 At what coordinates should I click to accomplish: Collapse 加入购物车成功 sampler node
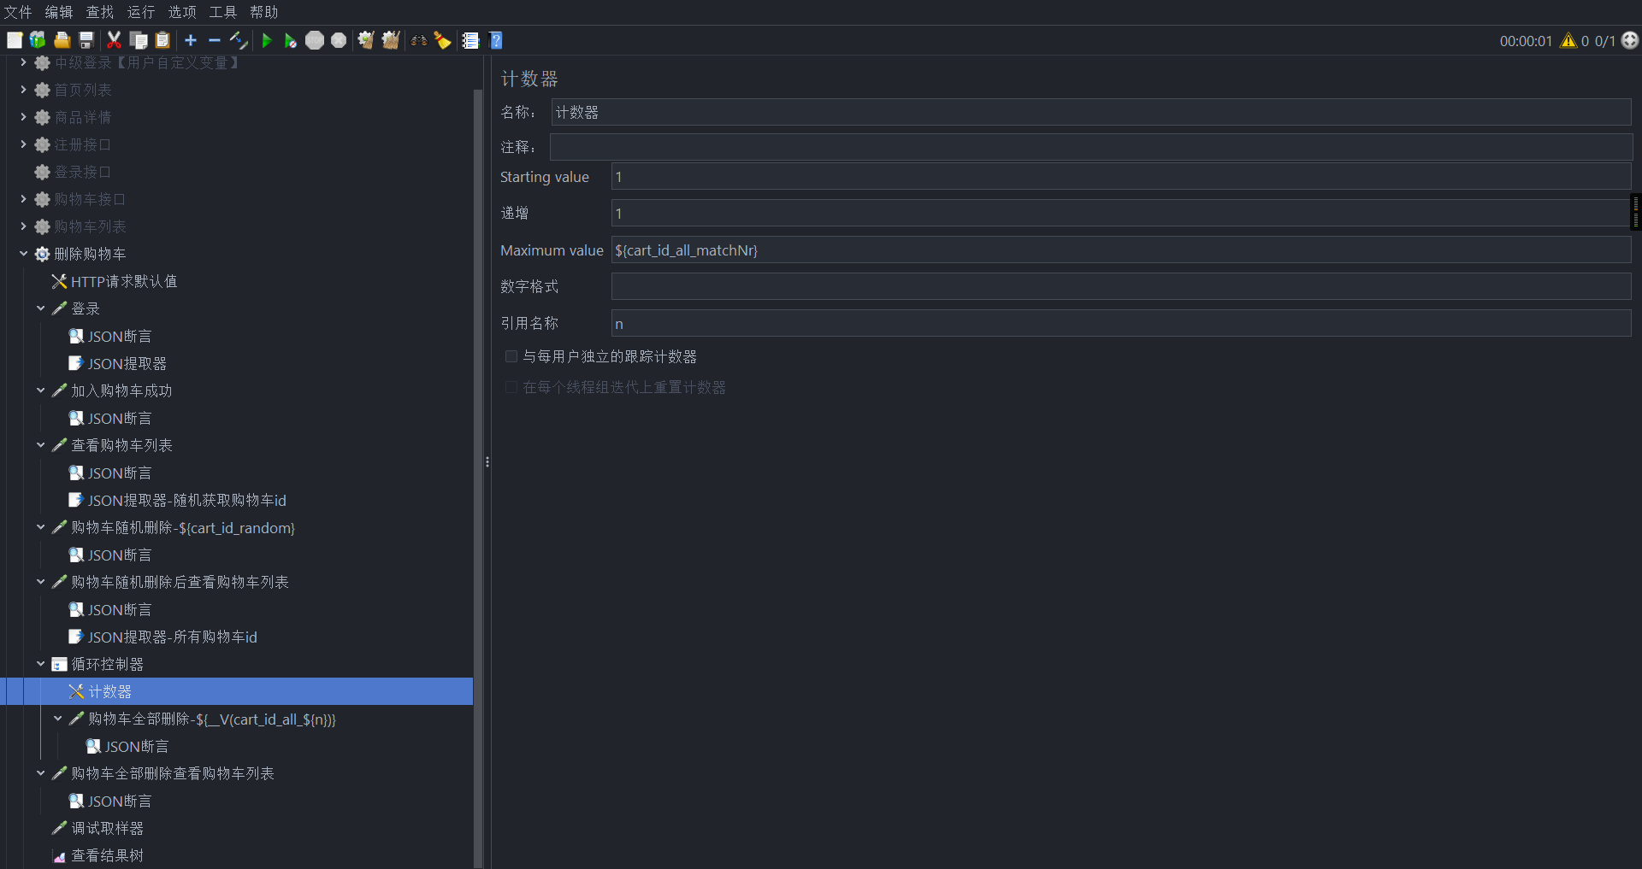(x=40, y=390)
